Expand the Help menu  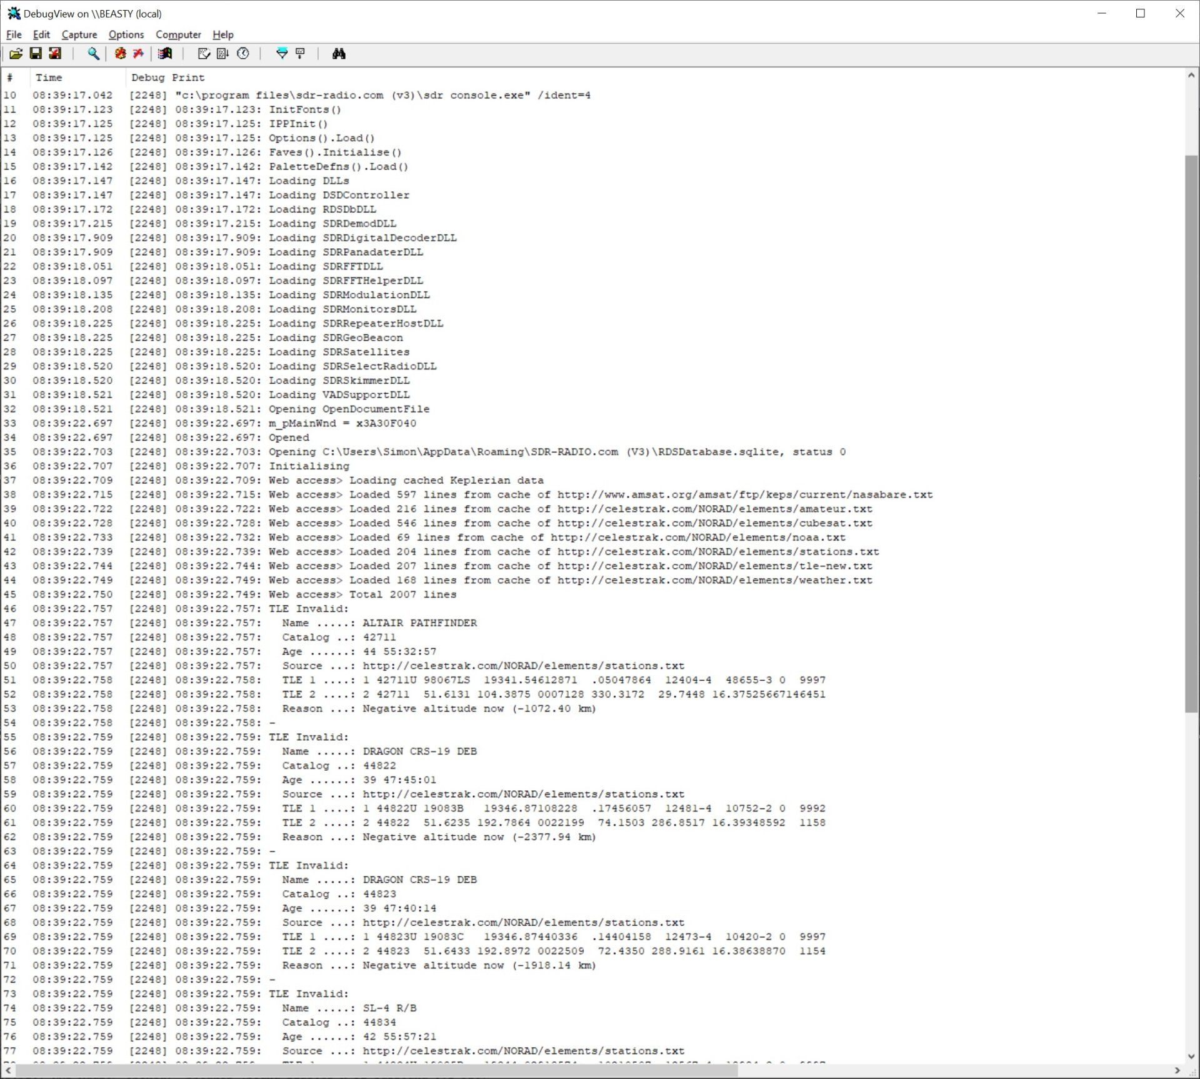[x=222, y=34]
